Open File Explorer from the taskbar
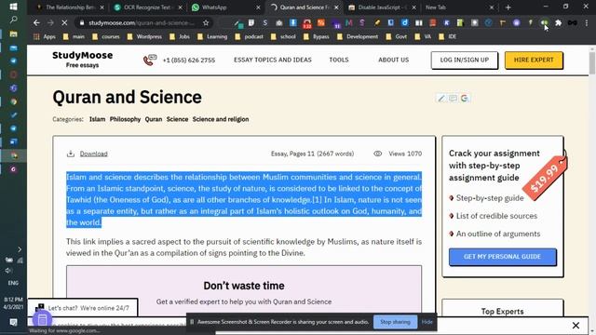 13,34
